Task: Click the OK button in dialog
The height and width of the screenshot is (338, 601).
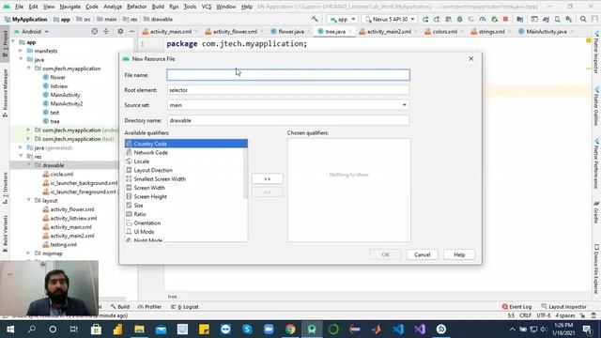Action: (x=385, y=254)
